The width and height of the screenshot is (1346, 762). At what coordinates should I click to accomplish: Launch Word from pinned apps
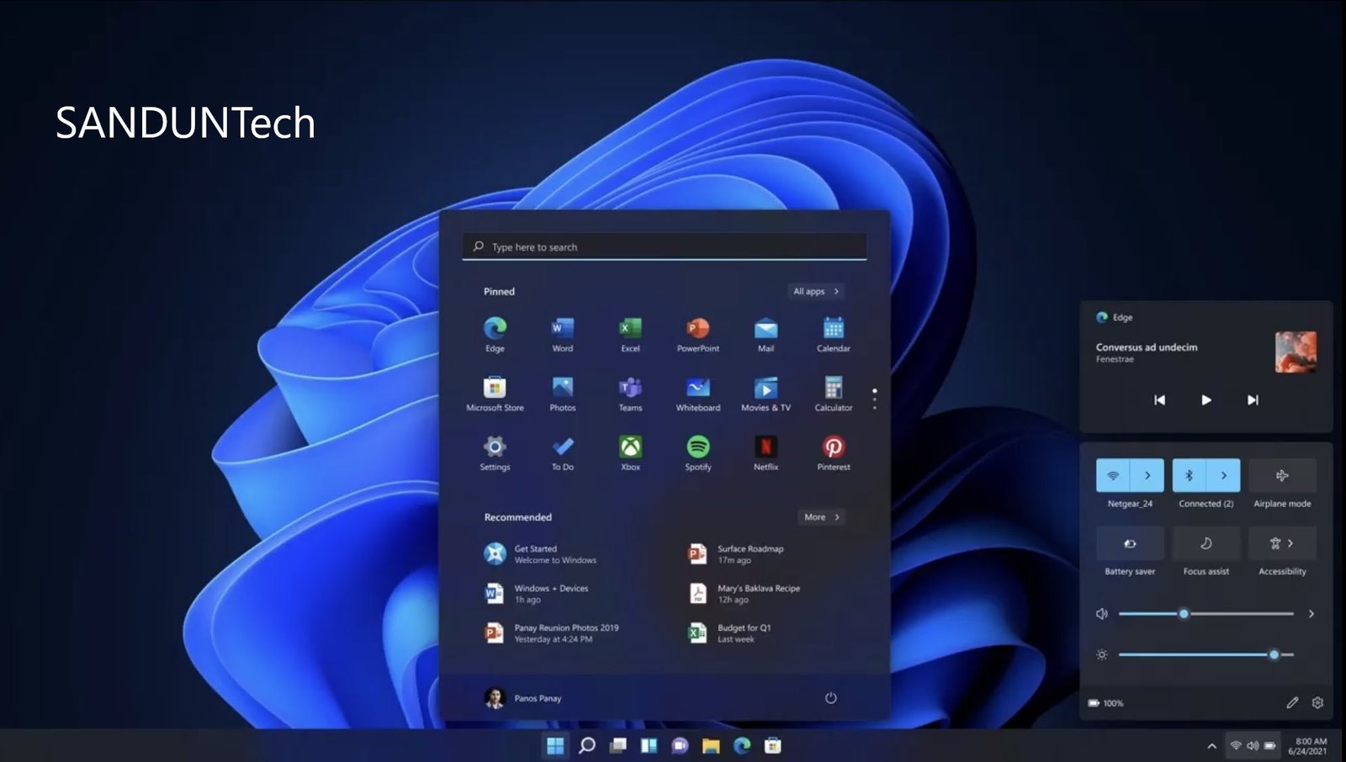(x=563, y=334)
